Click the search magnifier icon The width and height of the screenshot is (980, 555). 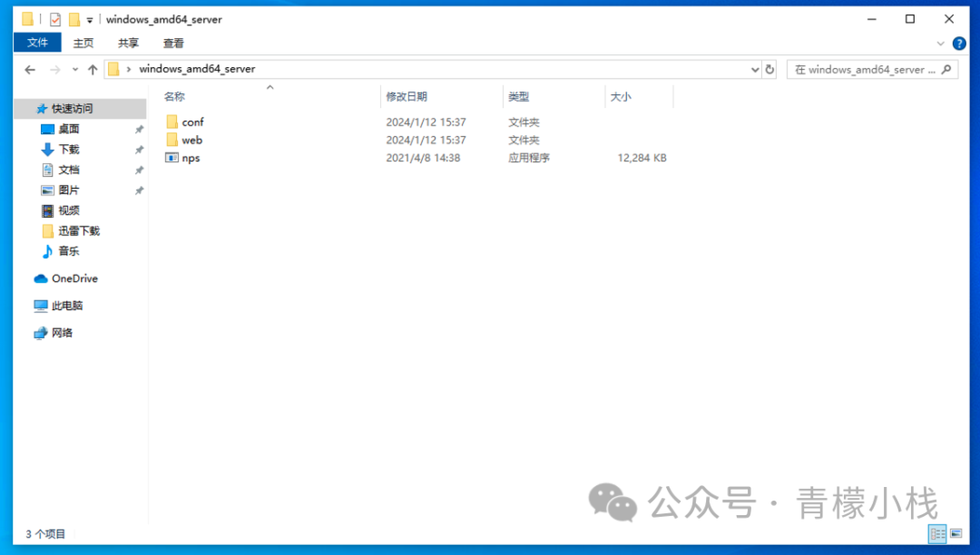click(x=946, y=69)
